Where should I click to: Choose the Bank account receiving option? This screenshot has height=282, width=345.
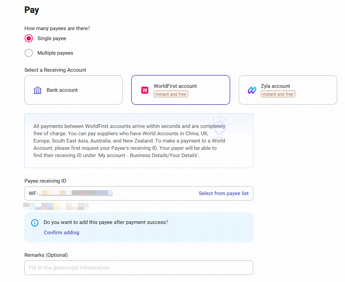pyautogui.click(x=73, y=90)
